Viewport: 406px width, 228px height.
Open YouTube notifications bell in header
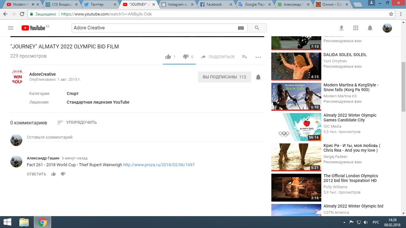tap(370, 28)
